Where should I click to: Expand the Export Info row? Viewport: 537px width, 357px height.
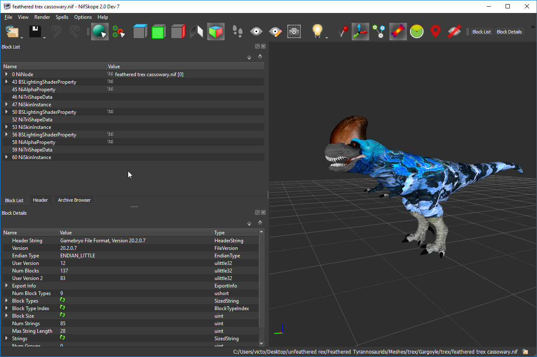[x=6, y=285]
